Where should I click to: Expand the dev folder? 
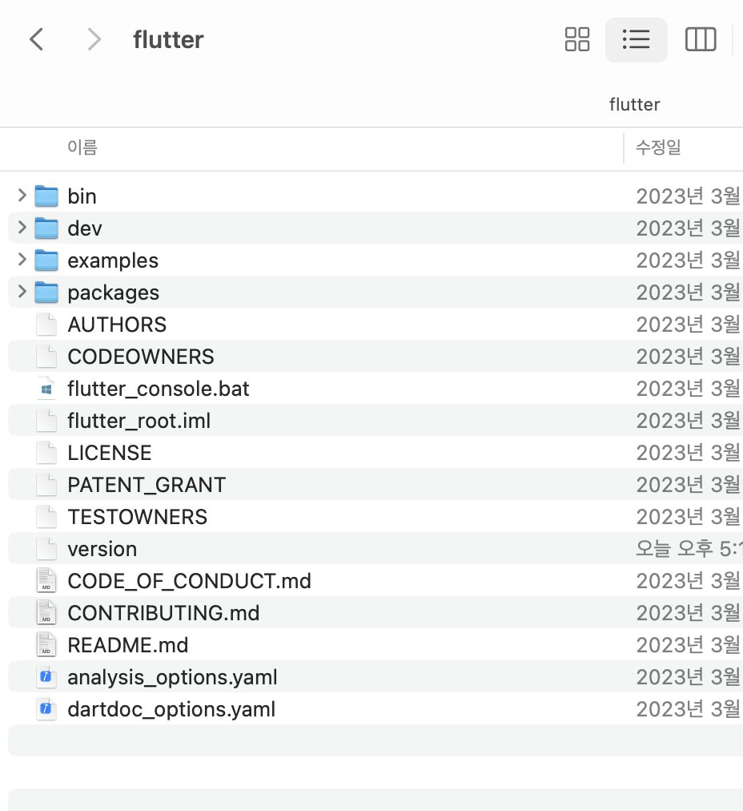(x=22, y=228)
